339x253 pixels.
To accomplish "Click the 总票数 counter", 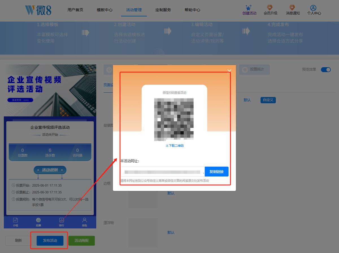I will point(23,152).
